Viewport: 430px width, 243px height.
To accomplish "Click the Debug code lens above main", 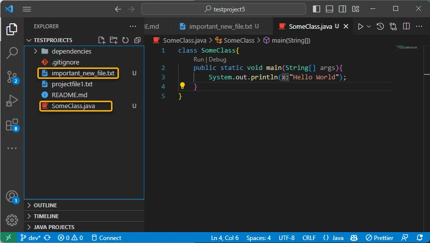I will point(217,60).
